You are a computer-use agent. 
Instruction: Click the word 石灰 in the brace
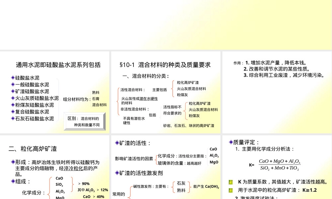click(181, 183)
